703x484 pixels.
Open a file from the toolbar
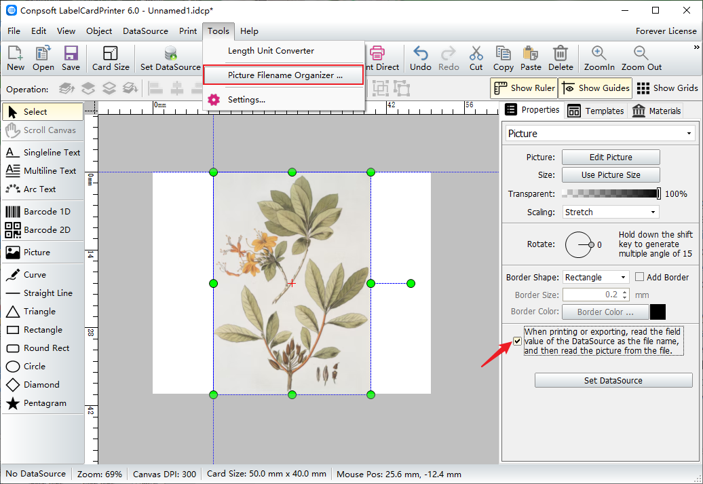(43, 58)
